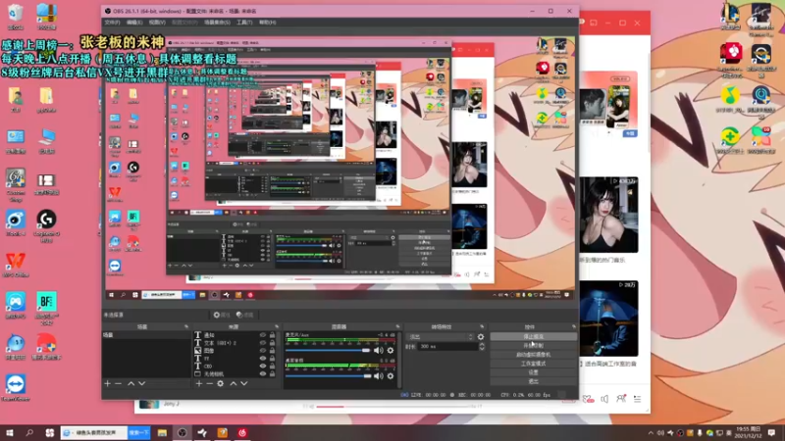This screenshot has width=785, height=441.
Task: Open the 淡出 transition dropdown
Action: pyautogui.click(x=440, y=337)
